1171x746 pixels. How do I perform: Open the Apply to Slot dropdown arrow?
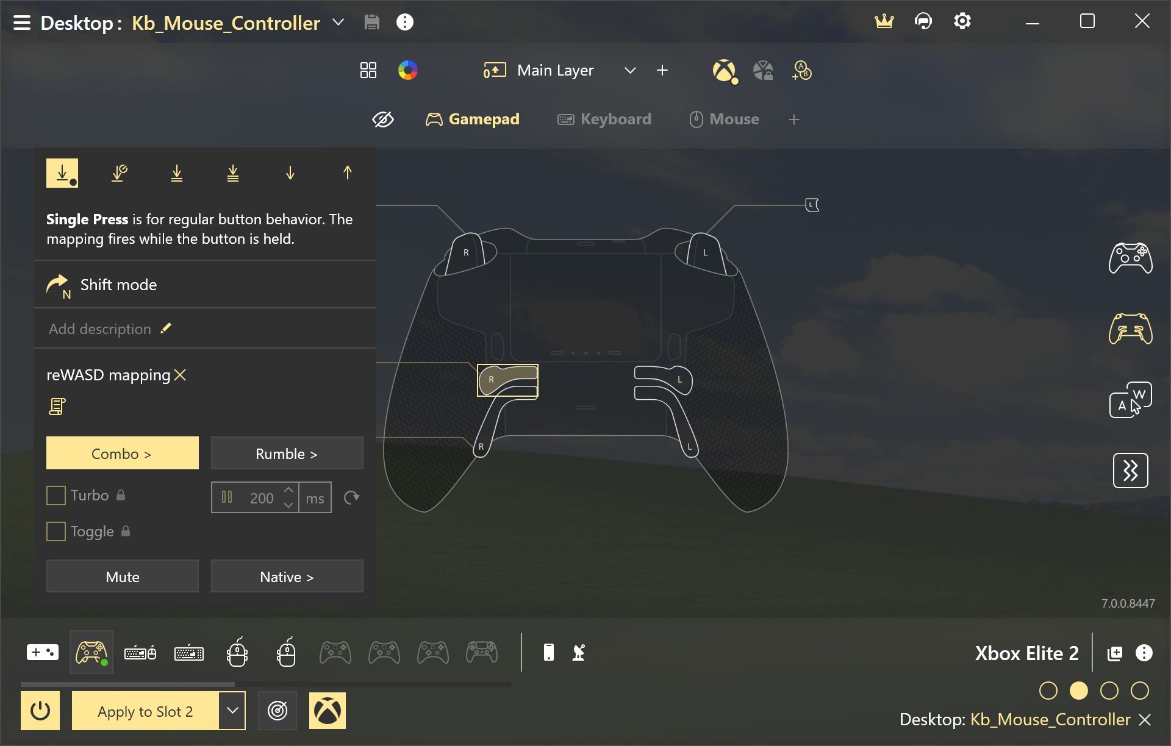232,711
